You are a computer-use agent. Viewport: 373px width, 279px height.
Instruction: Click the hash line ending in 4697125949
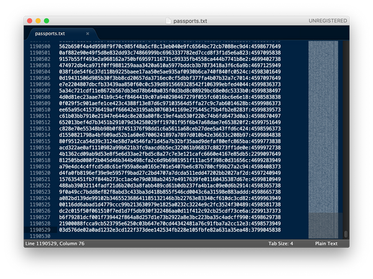point(170,65)
